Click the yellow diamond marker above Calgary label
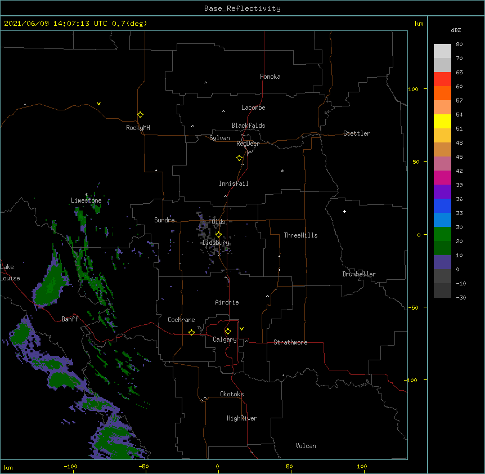 click(x=228, y=332)
